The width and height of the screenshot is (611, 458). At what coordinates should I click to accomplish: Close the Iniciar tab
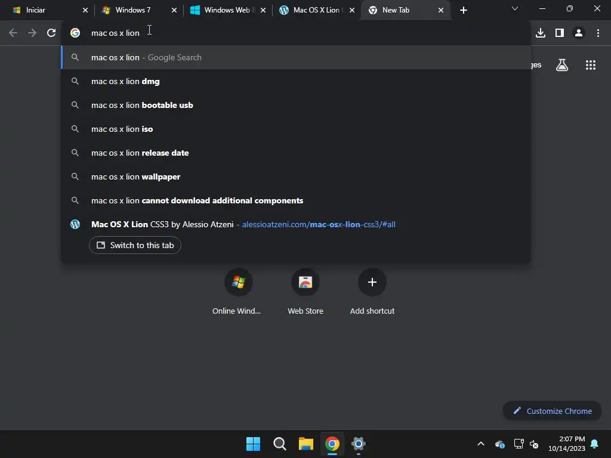pyautogui.click(x=85, y=10)
